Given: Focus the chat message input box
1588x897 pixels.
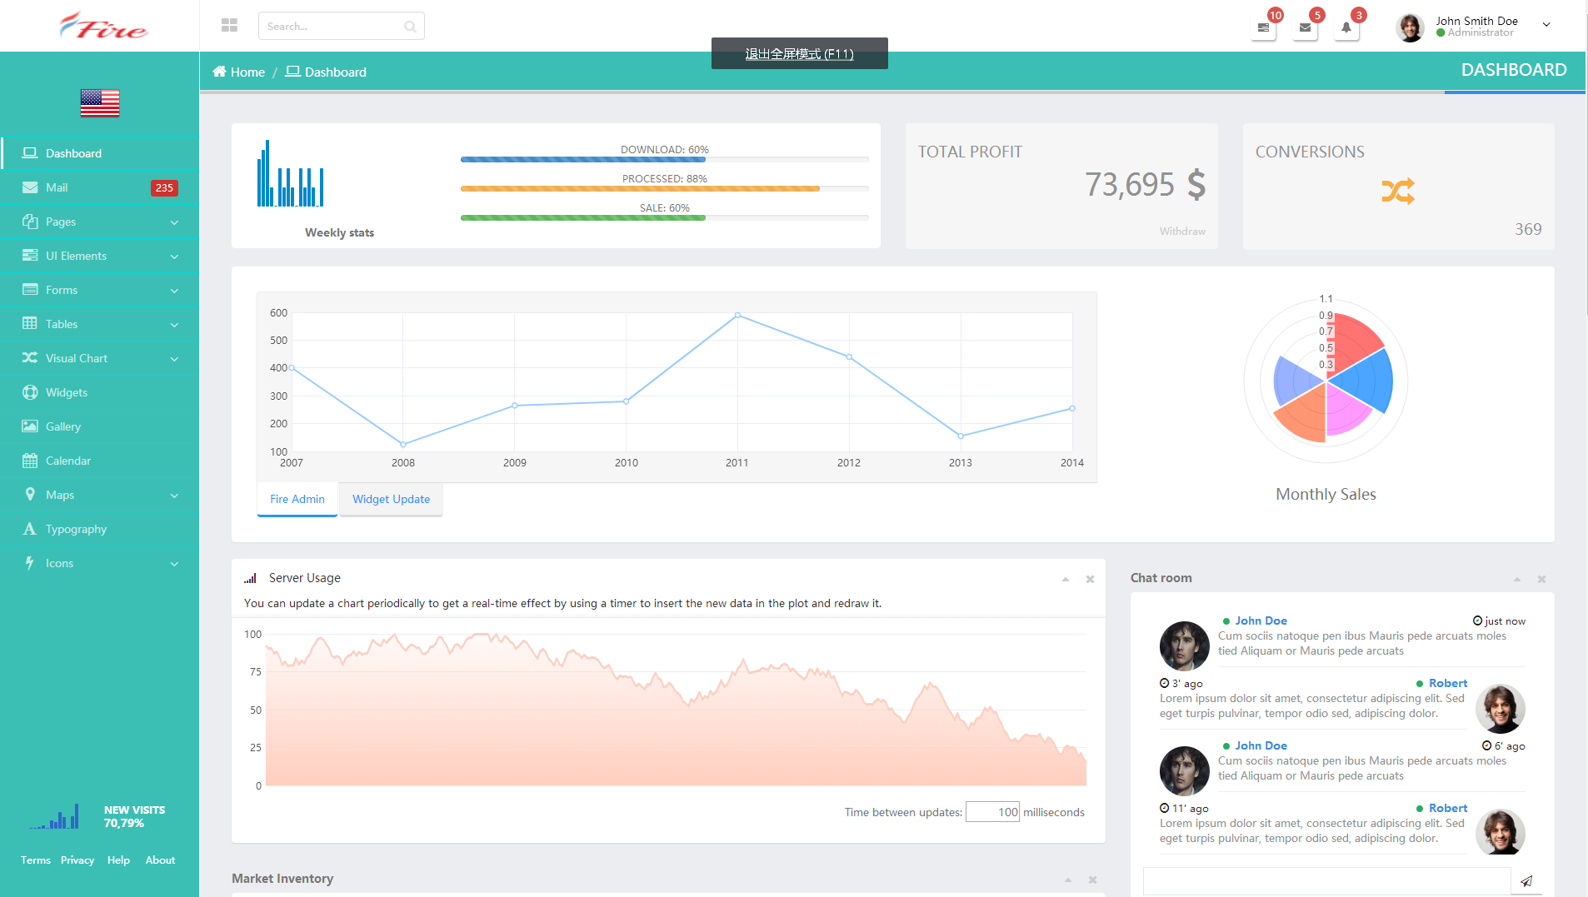Looking at the screenshot, I should tap(1326, 881).
